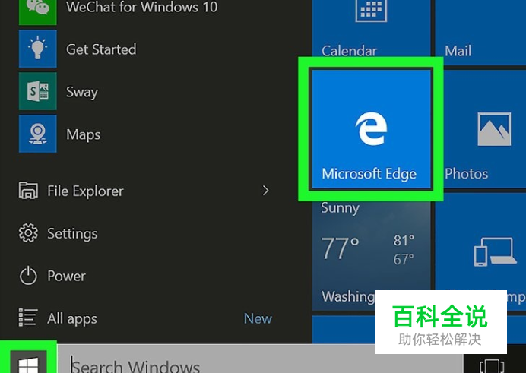Screen dimensions: 526x373
Task: Click the 'New' label beside All apps
Action: pyautogui.click(x=258, y=318)
